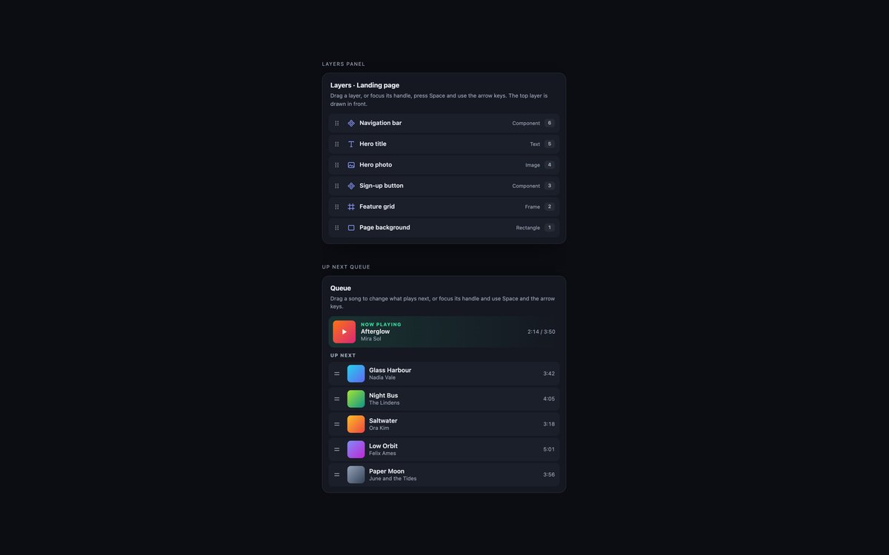Screen dimensions: 889x555
Task: Click the Nadia Vale artist name
Action: coord(382,377)
